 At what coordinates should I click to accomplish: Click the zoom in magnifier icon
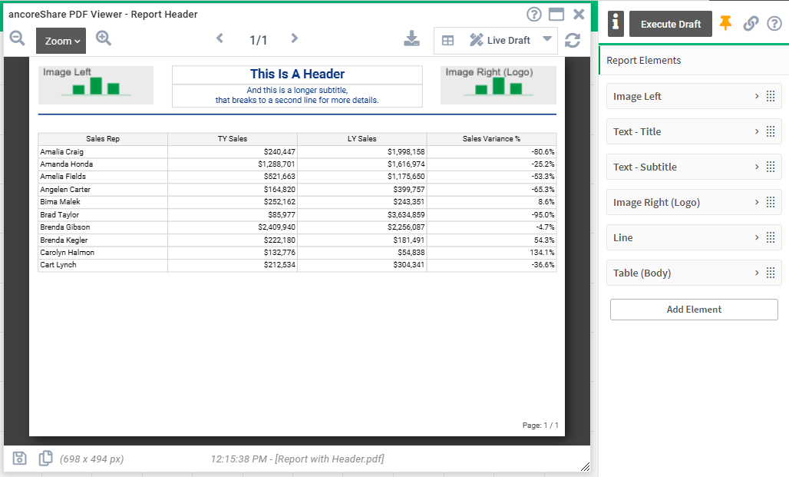[x=104, y=38]
